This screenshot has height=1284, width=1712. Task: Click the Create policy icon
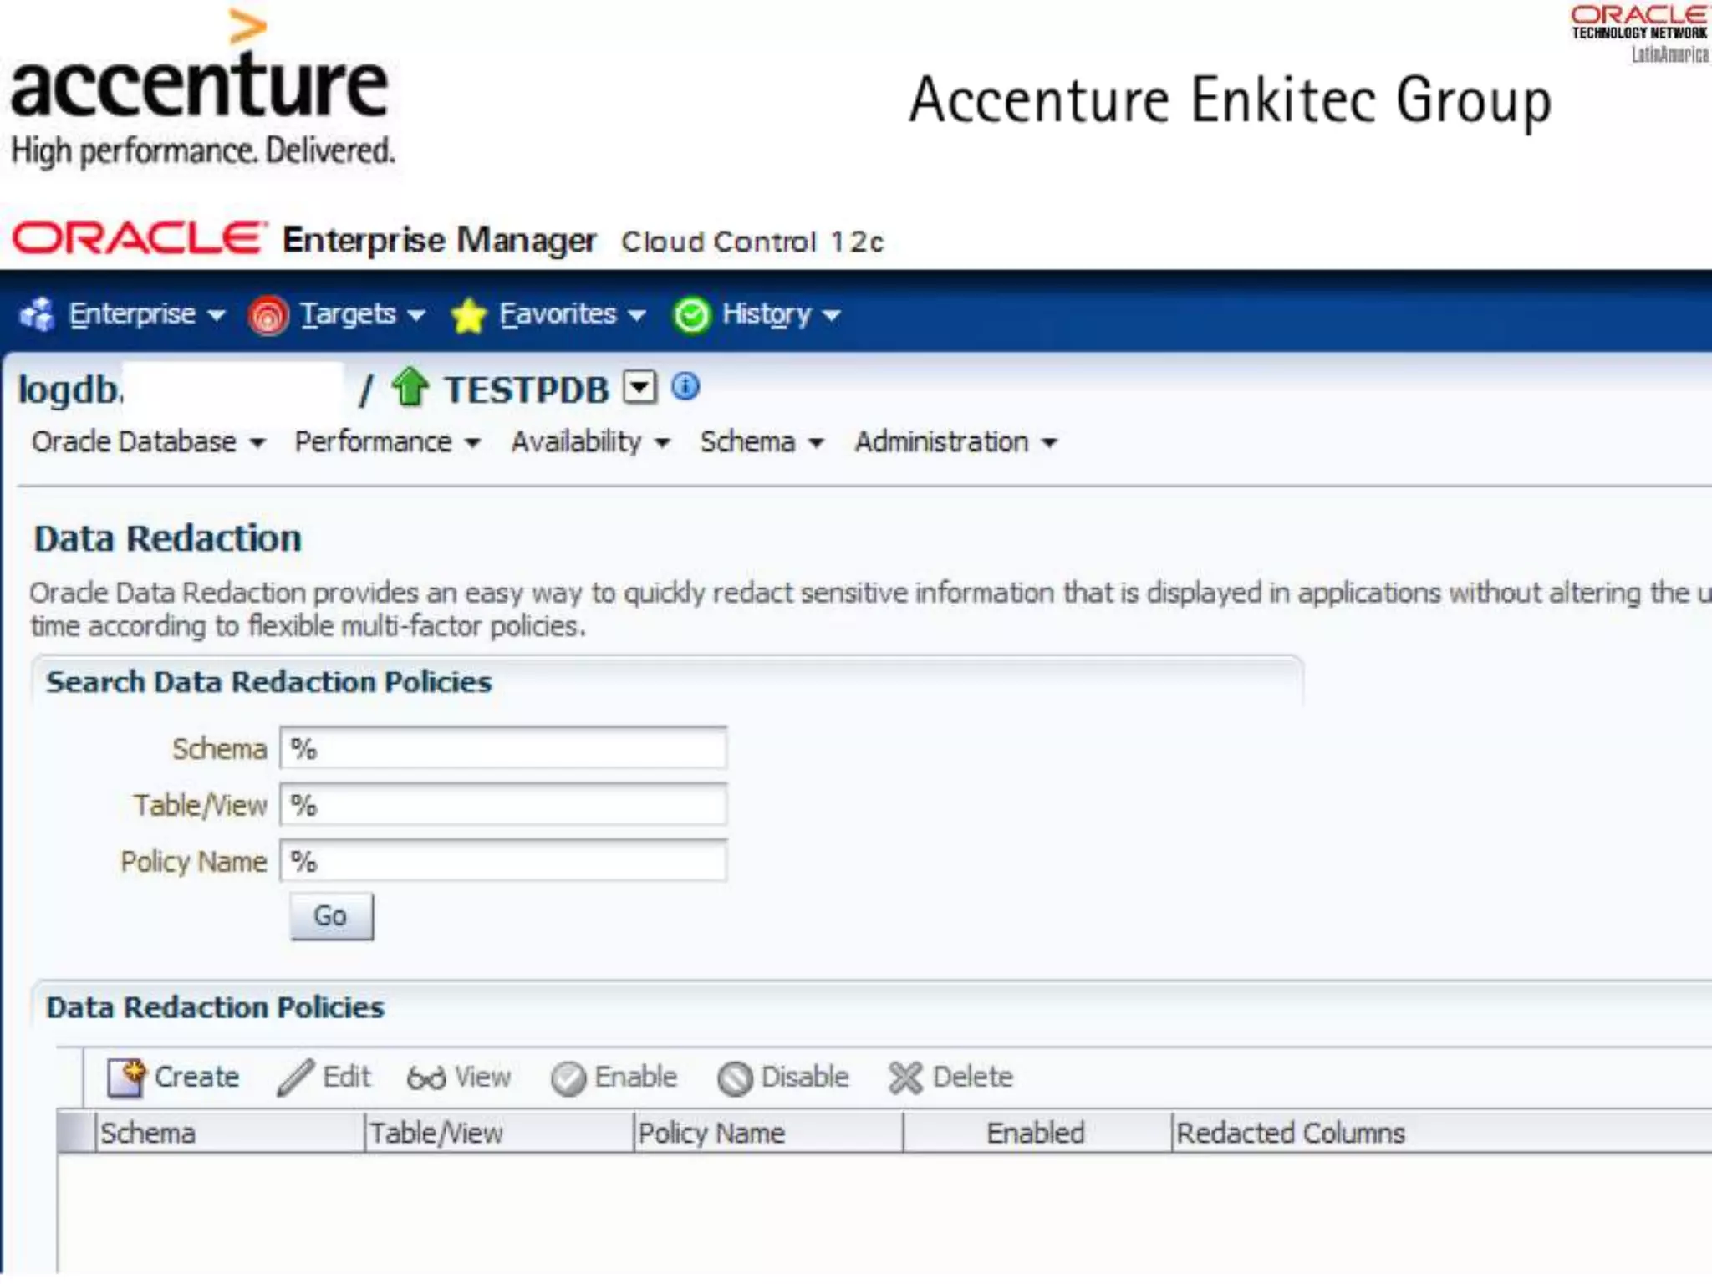(x=126, y=1077)
